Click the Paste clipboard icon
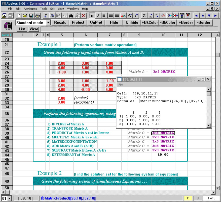This screenshot has height=202, width=221. coord(58,16)
